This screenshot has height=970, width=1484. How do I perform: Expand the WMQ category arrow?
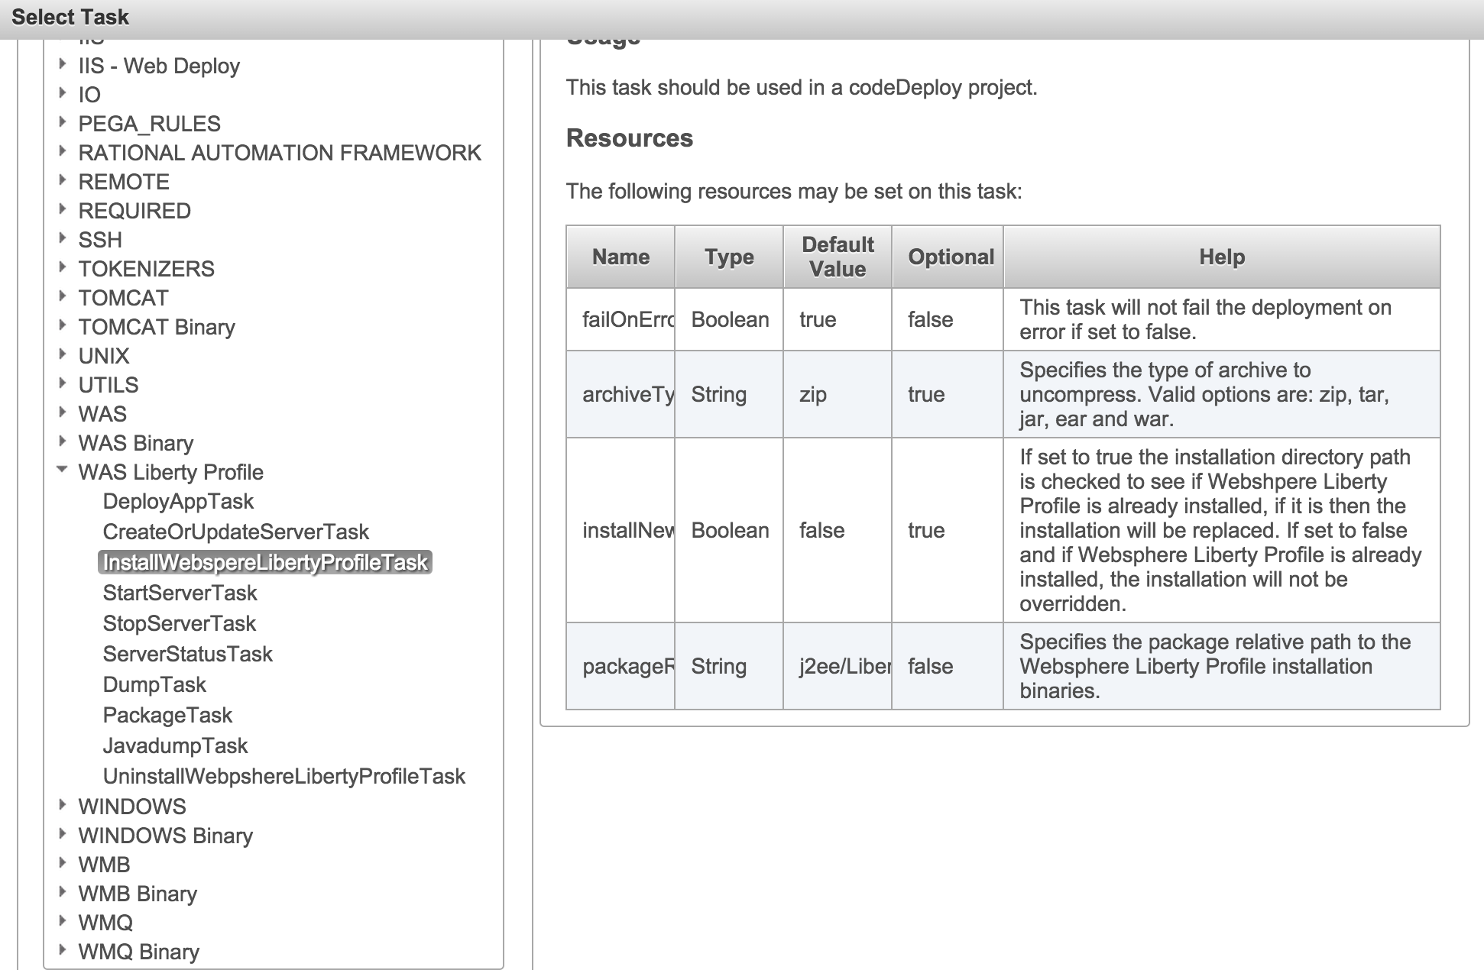click(63, 922)
